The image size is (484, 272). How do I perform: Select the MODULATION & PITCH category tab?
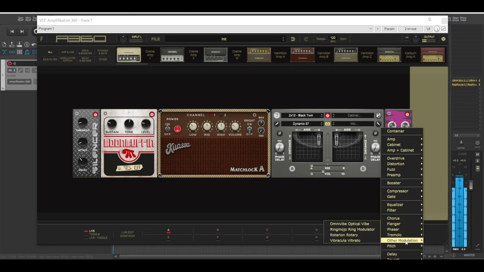pyautogui.click(x=68, y=59)
